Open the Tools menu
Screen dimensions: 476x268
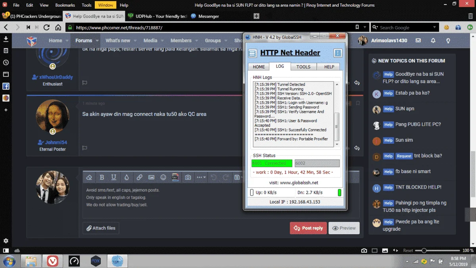(86, 5)
